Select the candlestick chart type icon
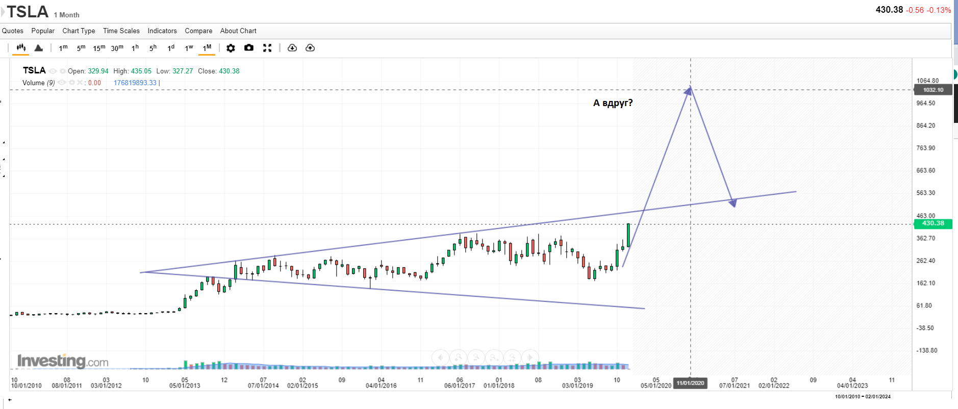The width and height of the screenshot is (958, 409). click(21, 48)
